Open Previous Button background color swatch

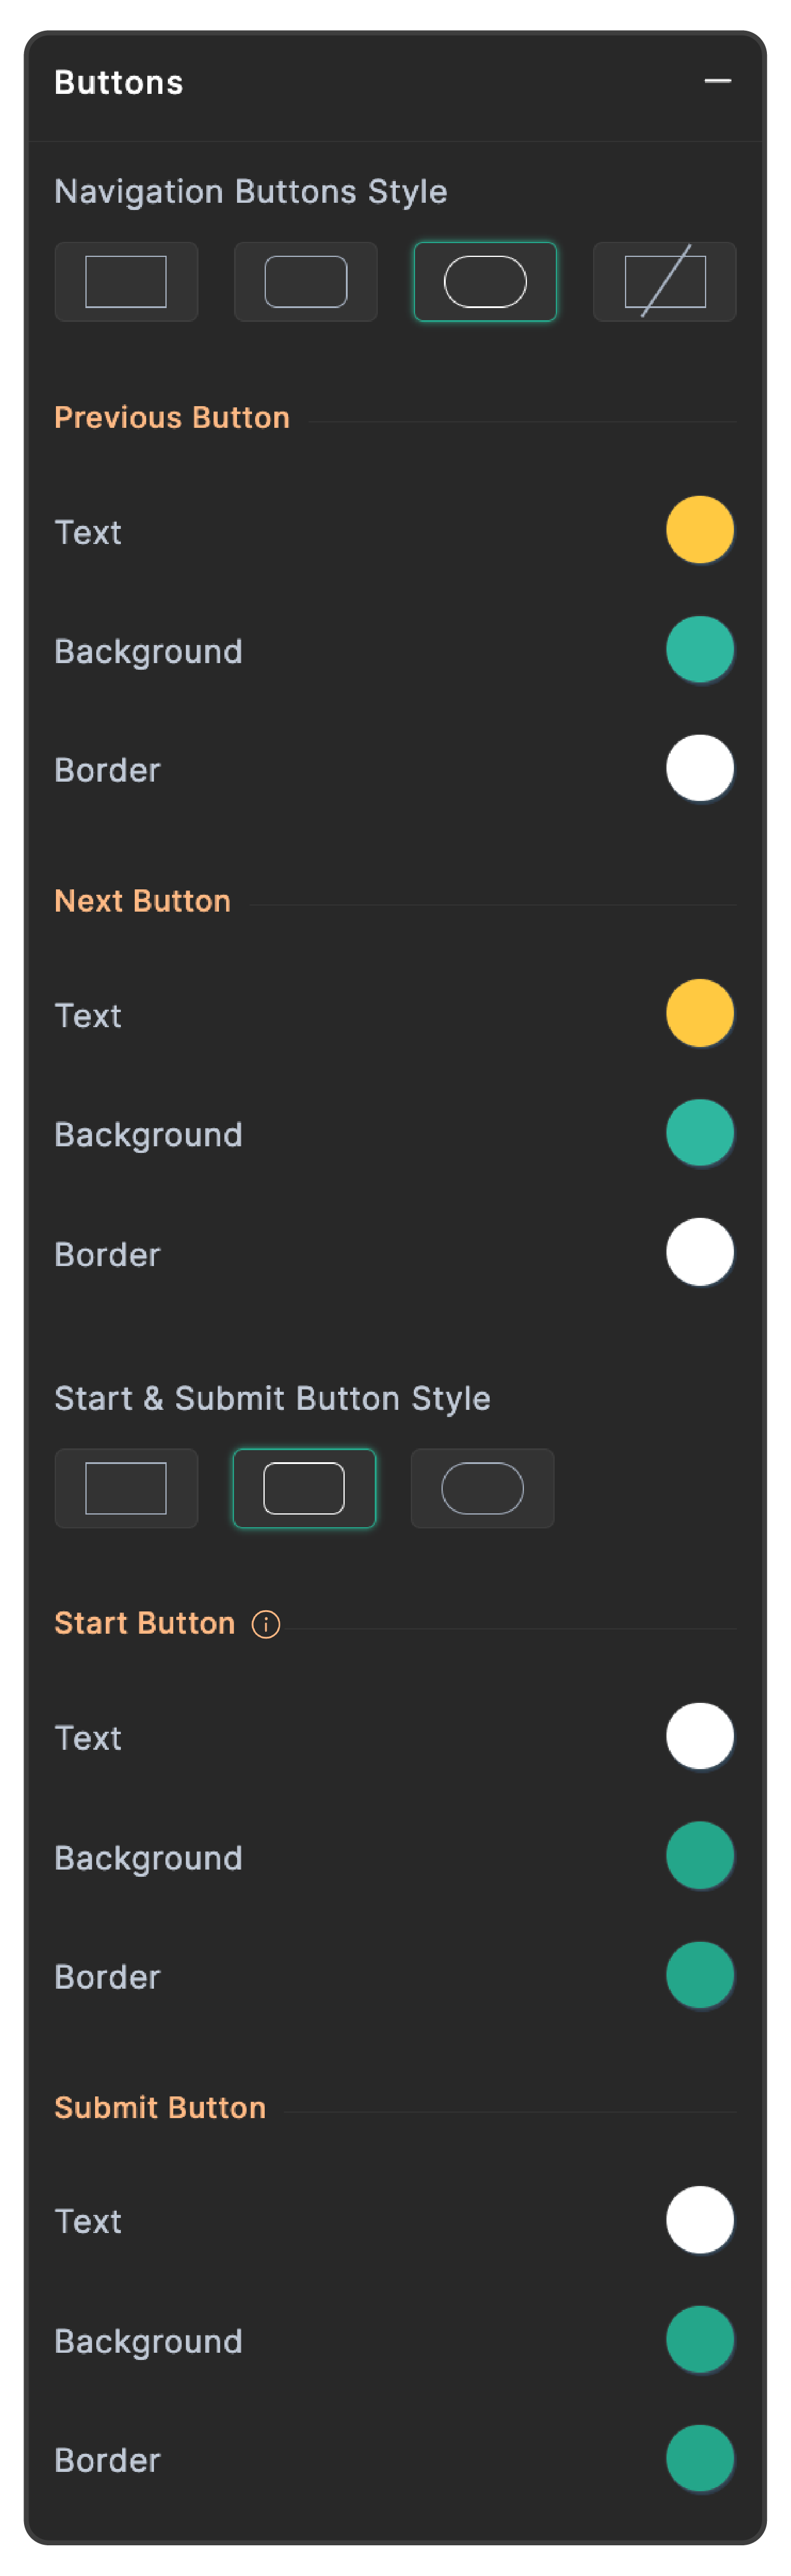[700, 650]
